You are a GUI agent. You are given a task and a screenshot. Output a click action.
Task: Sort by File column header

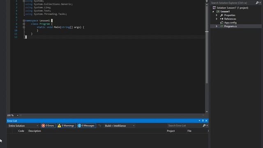click(189, 131)
